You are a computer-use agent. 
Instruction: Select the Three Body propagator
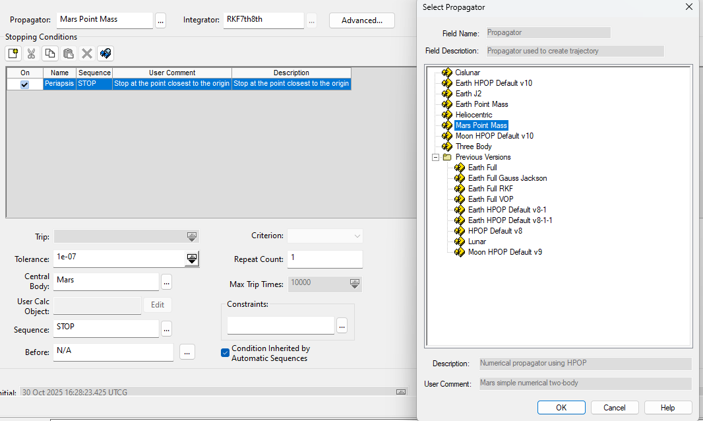(474, 146)
